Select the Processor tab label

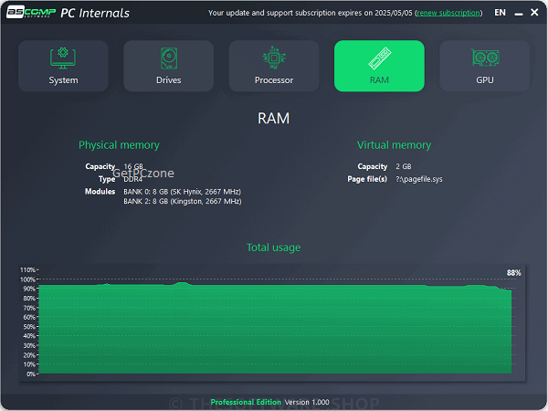(274, 80)
